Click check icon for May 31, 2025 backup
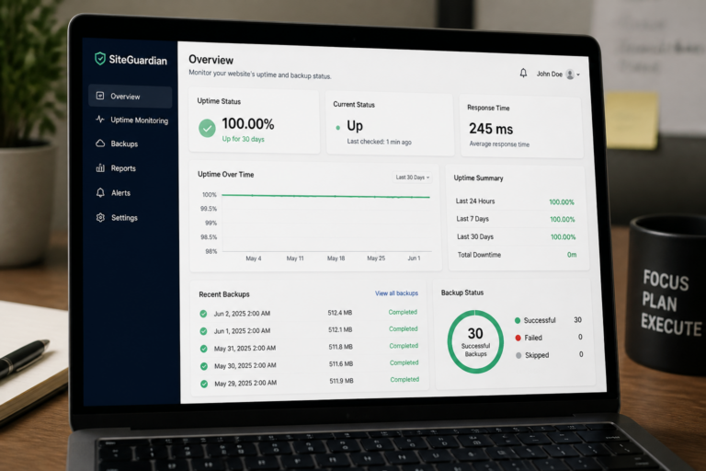The height and width of the screenshot is (471, 706). pyautogui.click(x=203, y=349)
